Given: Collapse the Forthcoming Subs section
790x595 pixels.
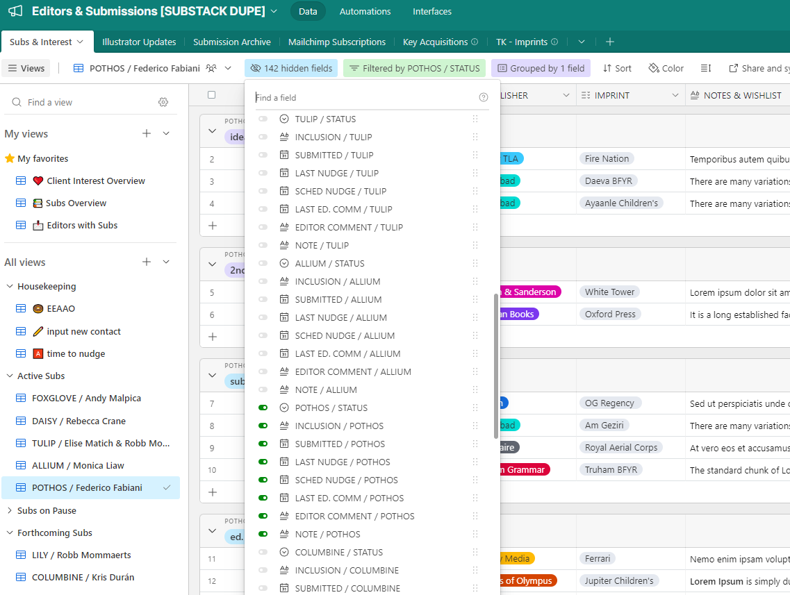Looking at the screenshot, I should (x=10, y=533).
